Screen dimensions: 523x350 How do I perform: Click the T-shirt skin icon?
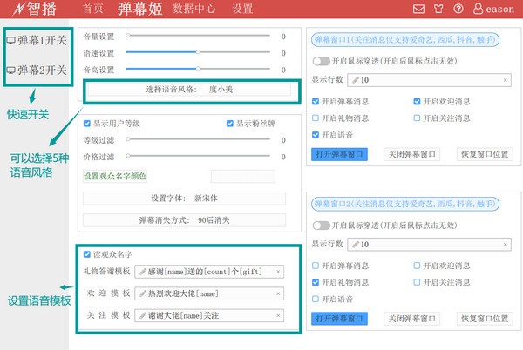tap(438, 10)
